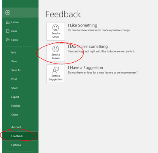
Task: Click the Send a Smile button
Action: [x=56, y=31]
